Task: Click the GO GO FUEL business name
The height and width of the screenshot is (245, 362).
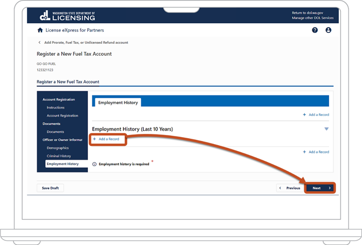Action: click(x=46, y=64)
